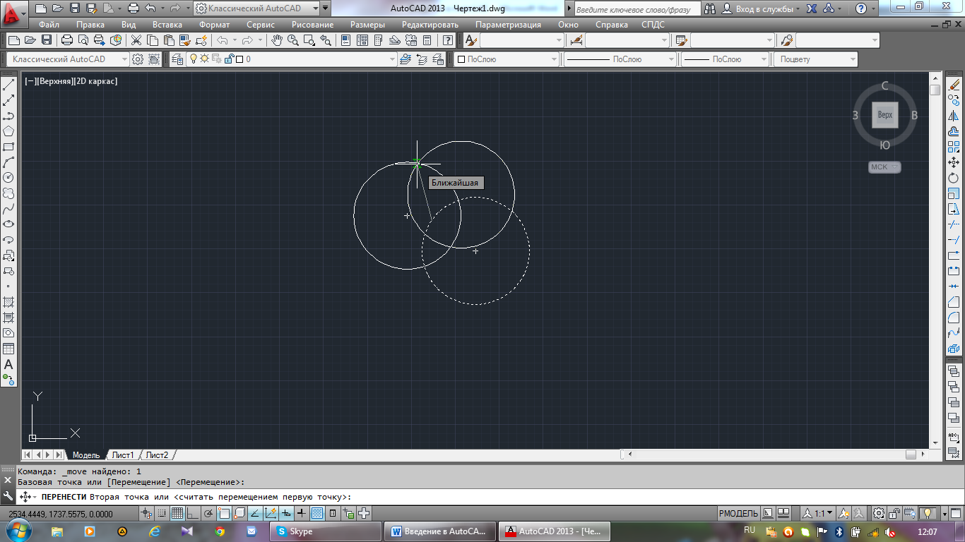Toggle Dynamic Input in status bar
The width and height of the screenshot is (965, 542).
click(286, 513)
